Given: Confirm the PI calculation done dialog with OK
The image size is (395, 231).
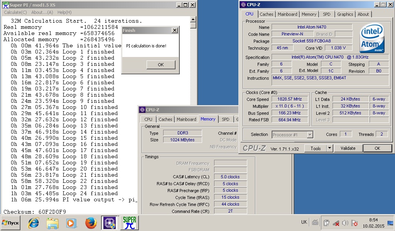Looking at the screenshot, I should click(x=161, y=65).
